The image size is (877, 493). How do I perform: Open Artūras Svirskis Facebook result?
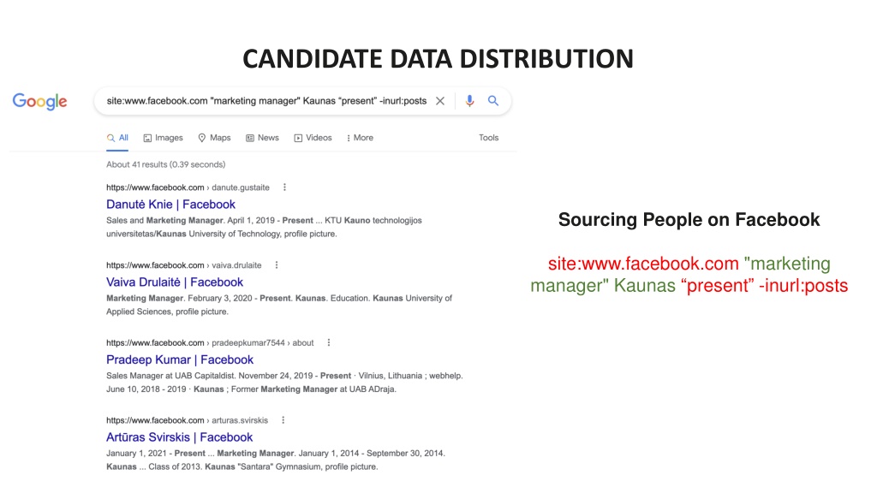[180, 437]
